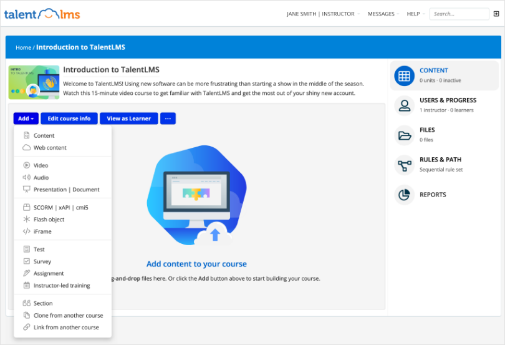Click the document icon beside Content menu entry
Viewport: 505px width, 345px height.
pyautogui.click(x=27, y=135)
